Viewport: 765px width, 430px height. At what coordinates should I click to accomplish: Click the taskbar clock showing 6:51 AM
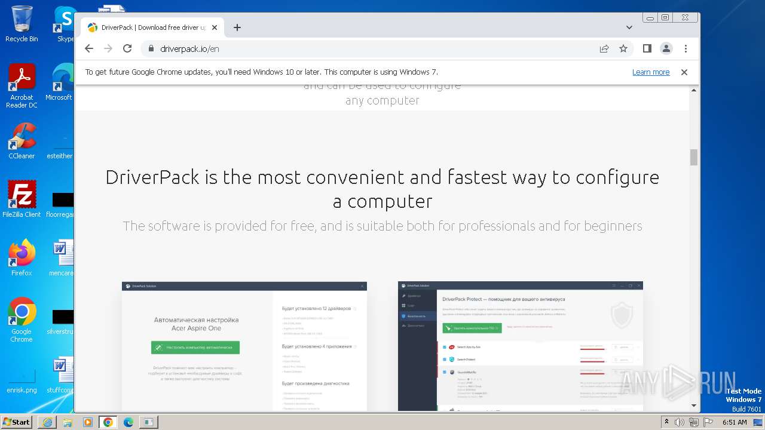pyautogui.click(x=735, y=422)
